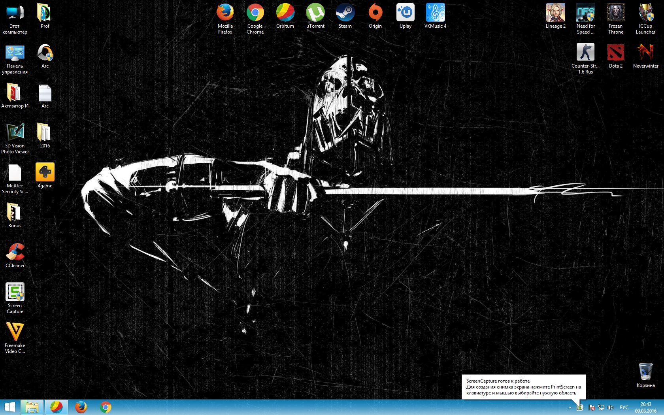664x415 pixels.
Task: Open the Orbitum desktop shortcut
Action: tap(285, 16)
